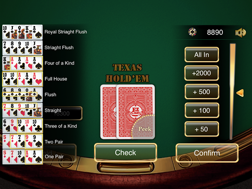Click the vertical gold bet amount bar
Image resolution: width=252 pixels, height=189 pixels.
click(233, 92)
